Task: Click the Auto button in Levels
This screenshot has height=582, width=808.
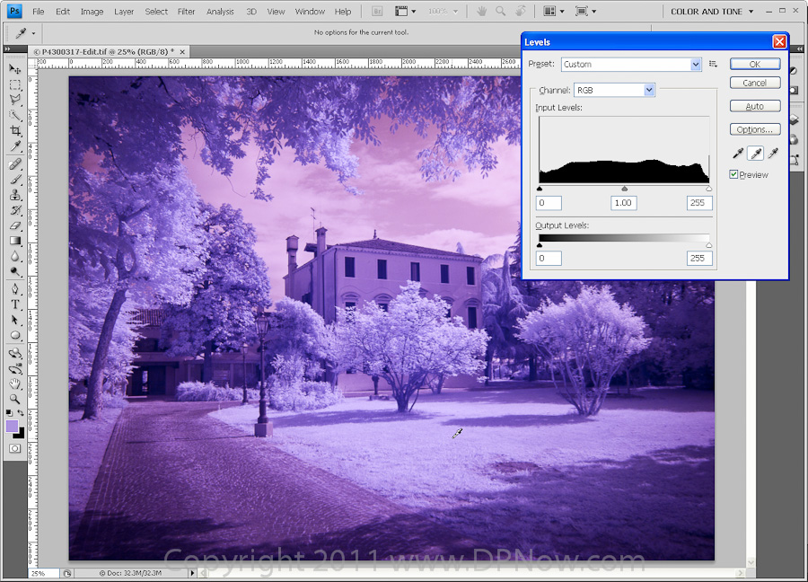Action: [754, 106]
